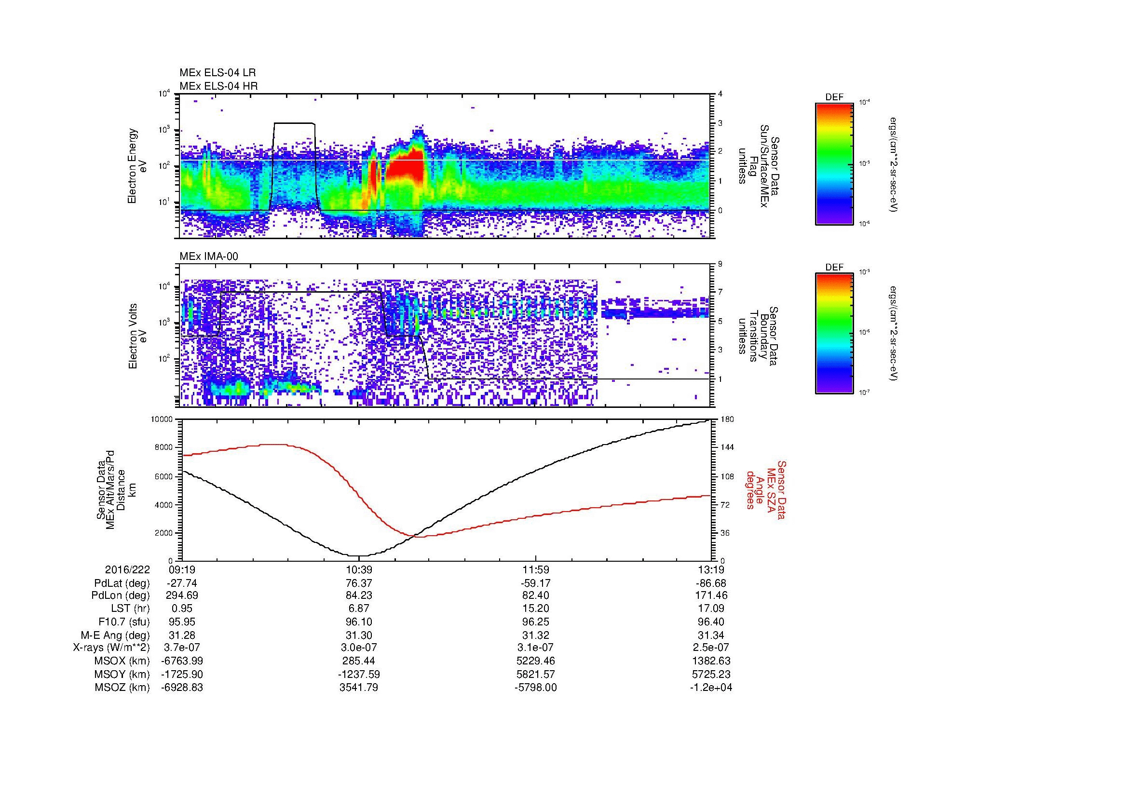Click PdLat value '-86.68'

[711, 583]
